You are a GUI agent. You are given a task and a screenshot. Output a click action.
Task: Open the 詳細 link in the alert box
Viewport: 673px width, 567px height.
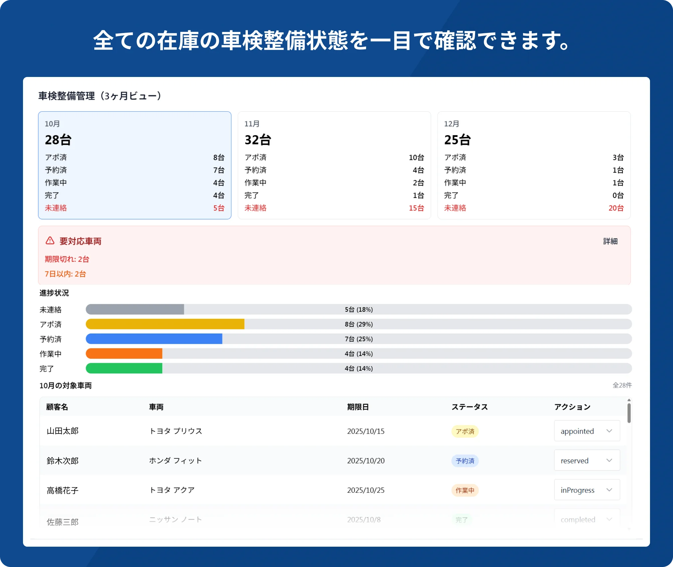point(610,241)
